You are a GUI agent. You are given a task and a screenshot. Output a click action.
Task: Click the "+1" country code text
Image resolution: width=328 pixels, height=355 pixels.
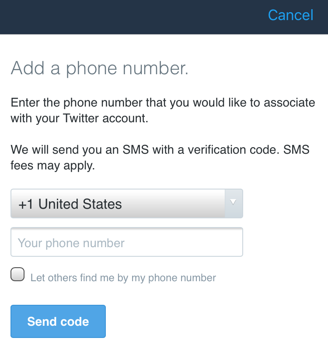[x=26, y=204]
